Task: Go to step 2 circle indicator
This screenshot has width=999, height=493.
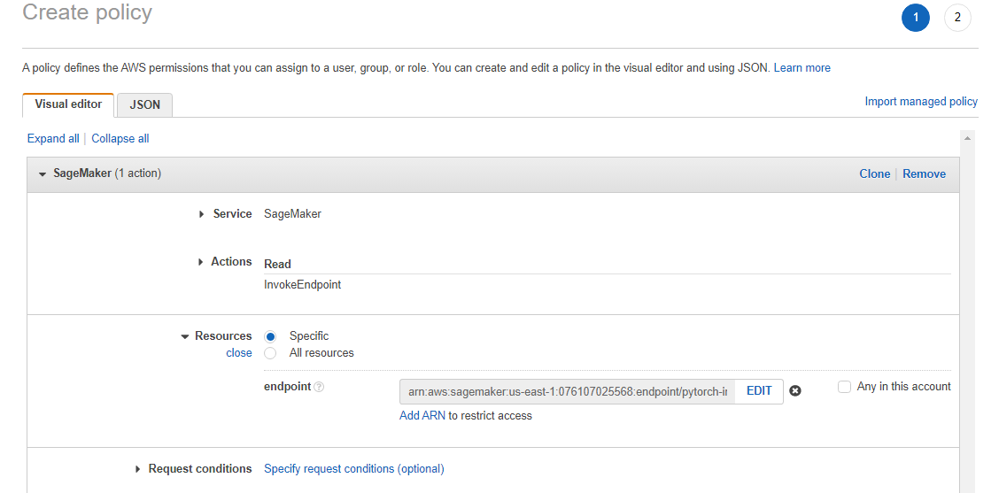Action: [957, 18]
